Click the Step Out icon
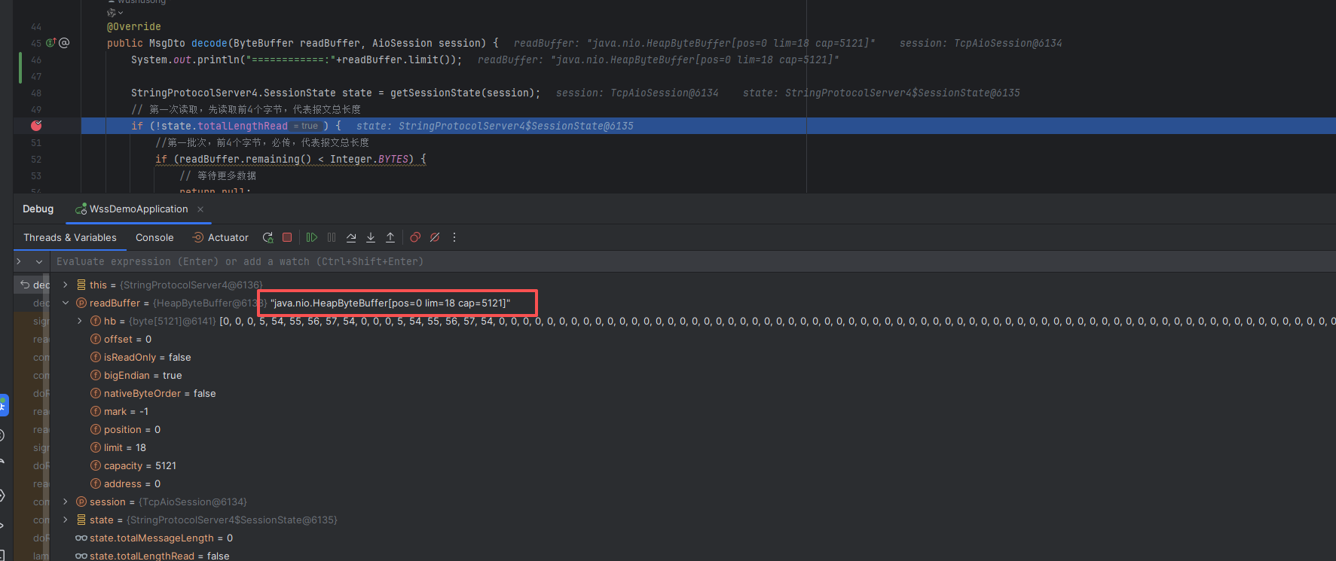The width and height of the screenshot is (1336, 561). (x=390, y=237)
